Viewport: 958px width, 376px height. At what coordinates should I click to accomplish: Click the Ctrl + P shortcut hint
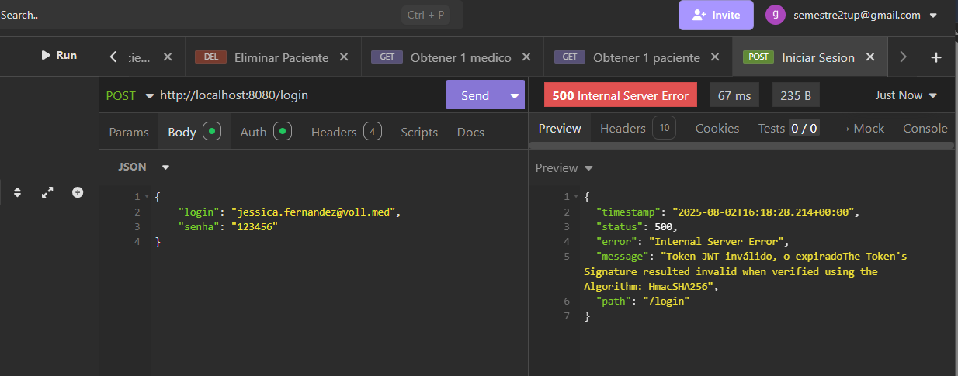point(426,15)
